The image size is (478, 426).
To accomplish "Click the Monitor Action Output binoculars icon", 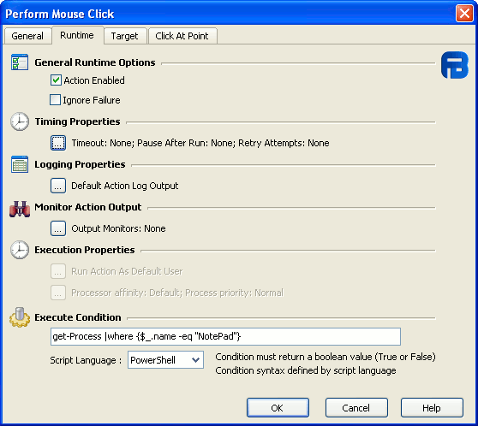I will point(20,209).
